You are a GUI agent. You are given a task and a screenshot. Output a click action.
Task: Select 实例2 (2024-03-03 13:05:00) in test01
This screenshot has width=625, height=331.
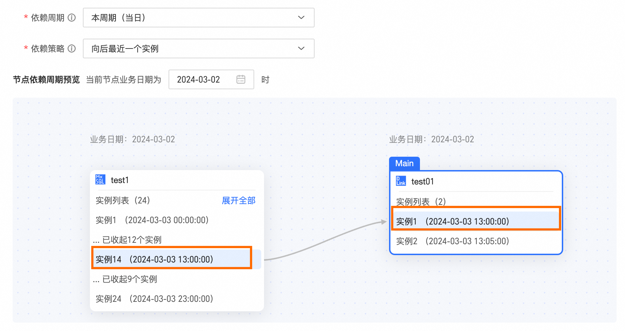coord(452,241)
